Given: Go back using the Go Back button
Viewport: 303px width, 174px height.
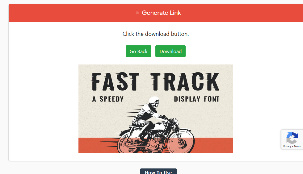Looking at the screenshot, I should pos(138,51).
